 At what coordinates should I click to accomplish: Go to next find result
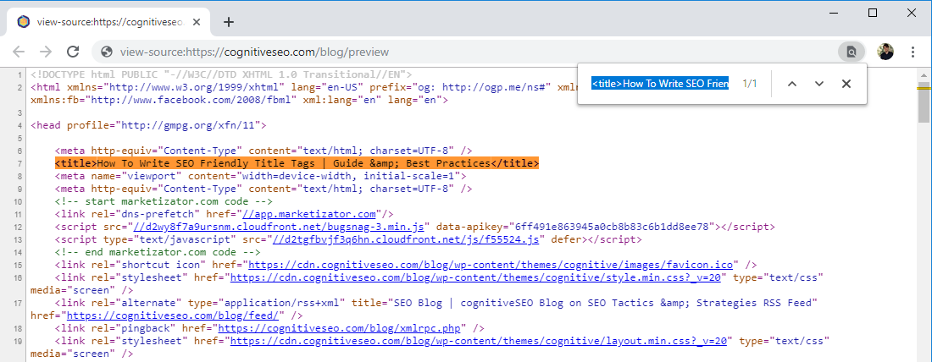click(x=819, y=84)
